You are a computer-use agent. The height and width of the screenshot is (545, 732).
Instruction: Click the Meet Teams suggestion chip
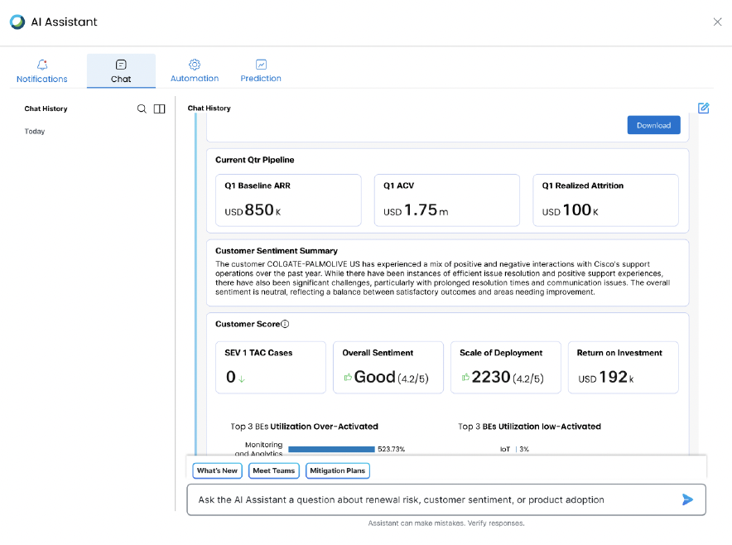pos(273,470)
